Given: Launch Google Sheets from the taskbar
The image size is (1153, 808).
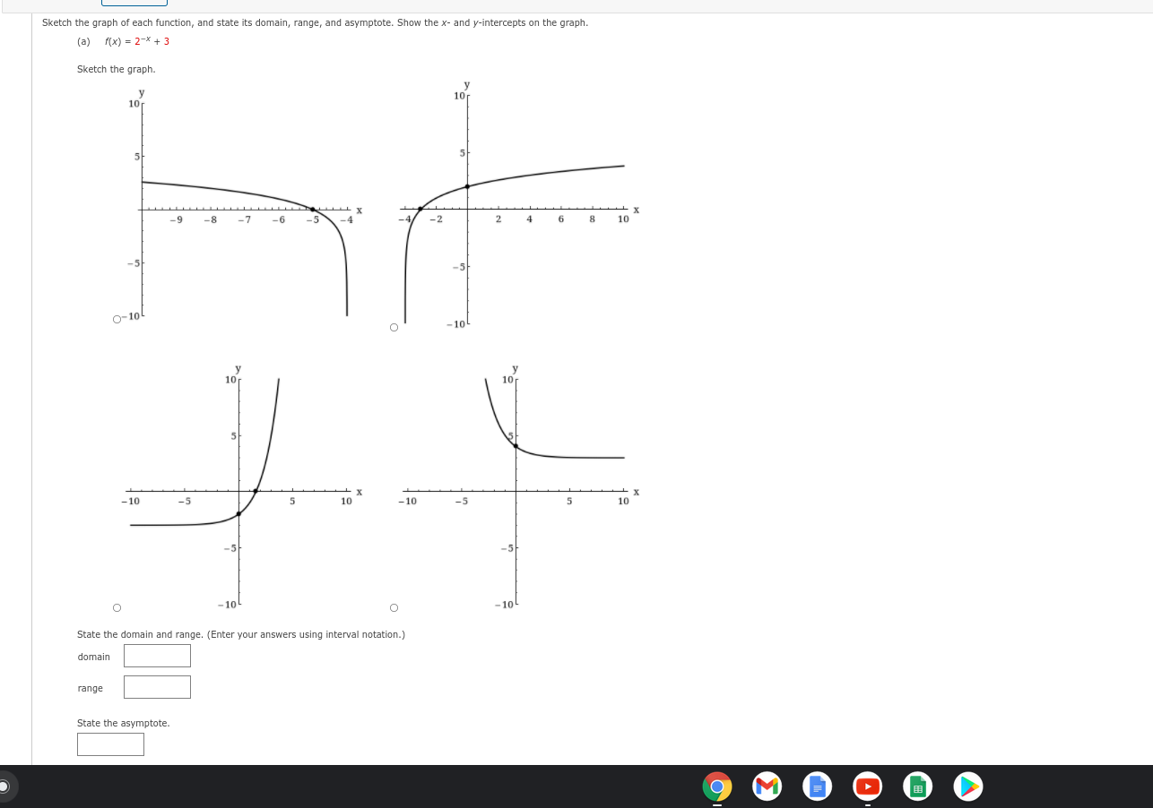Looking at the screenshot, I should tap(917, 787).
